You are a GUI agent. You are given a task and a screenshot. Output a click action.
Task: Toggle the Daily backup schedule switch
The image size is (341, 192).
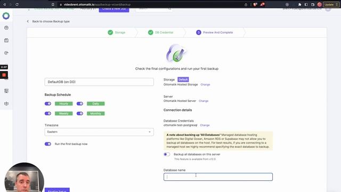click(80, 103)
